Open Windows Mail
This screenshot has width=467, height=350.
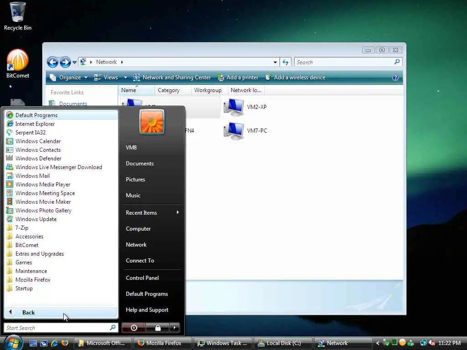point(62,175)
